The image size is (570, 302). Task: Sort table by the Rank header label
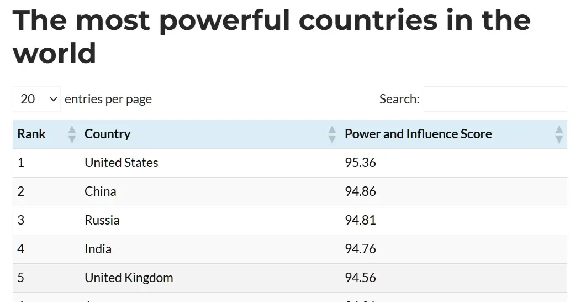[x=31, y=134]
